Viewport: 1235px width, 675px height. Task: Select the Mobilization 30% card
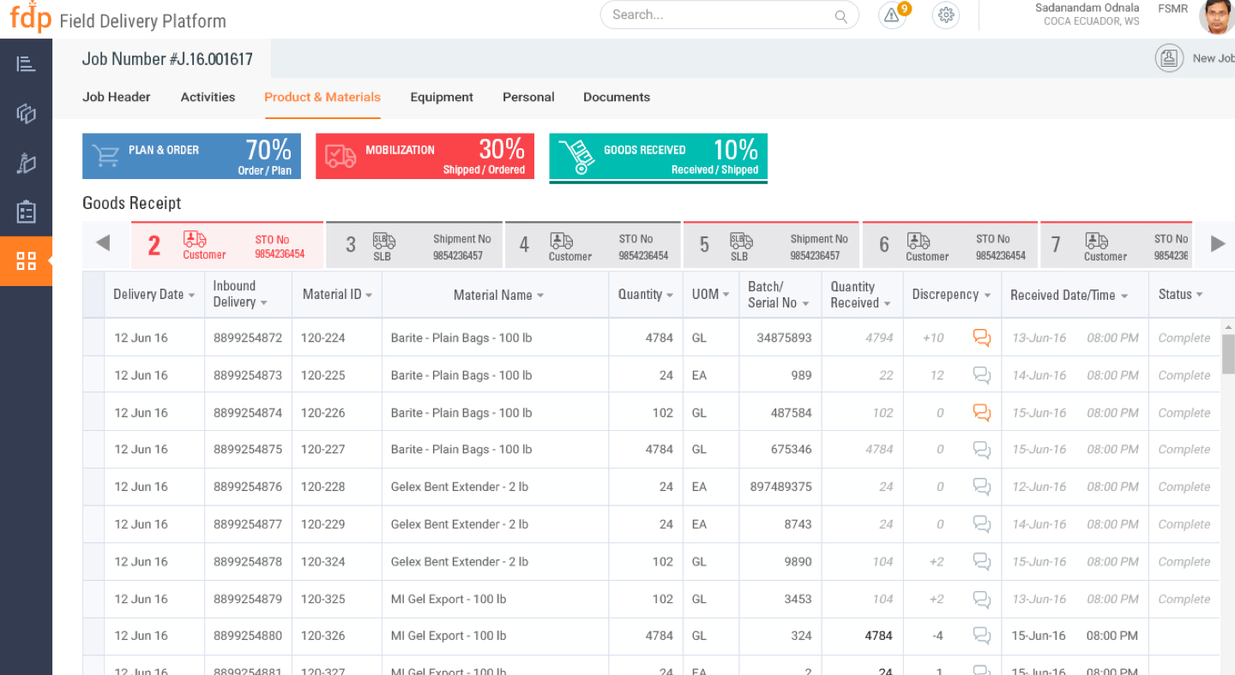coord(425,156)
